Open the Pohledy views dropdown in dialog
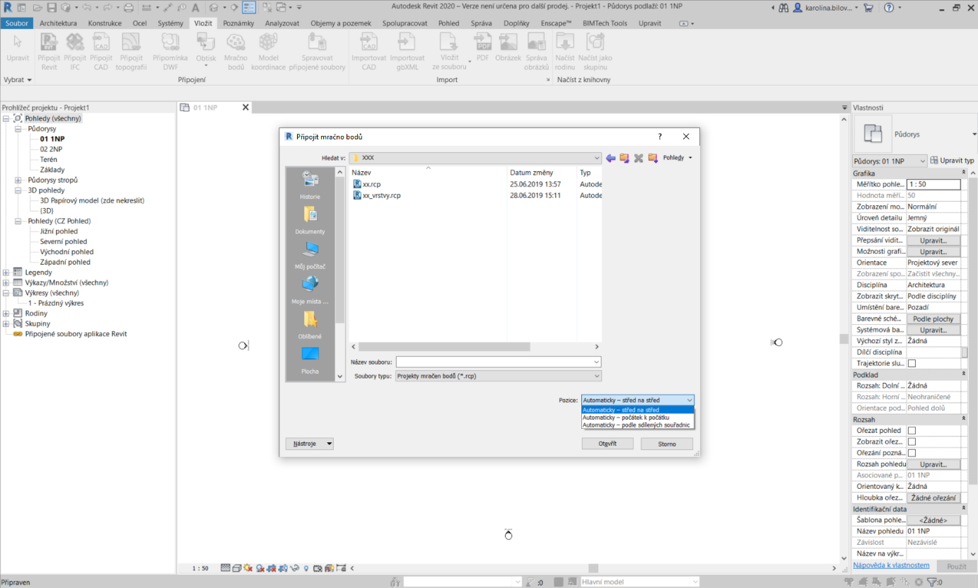This screenshot has height=588, width=978. pos(677,158)
